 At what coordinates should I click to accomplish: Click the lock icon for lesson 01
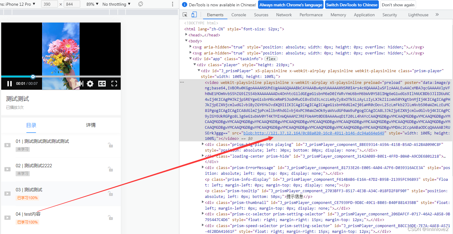click(111, 145)
